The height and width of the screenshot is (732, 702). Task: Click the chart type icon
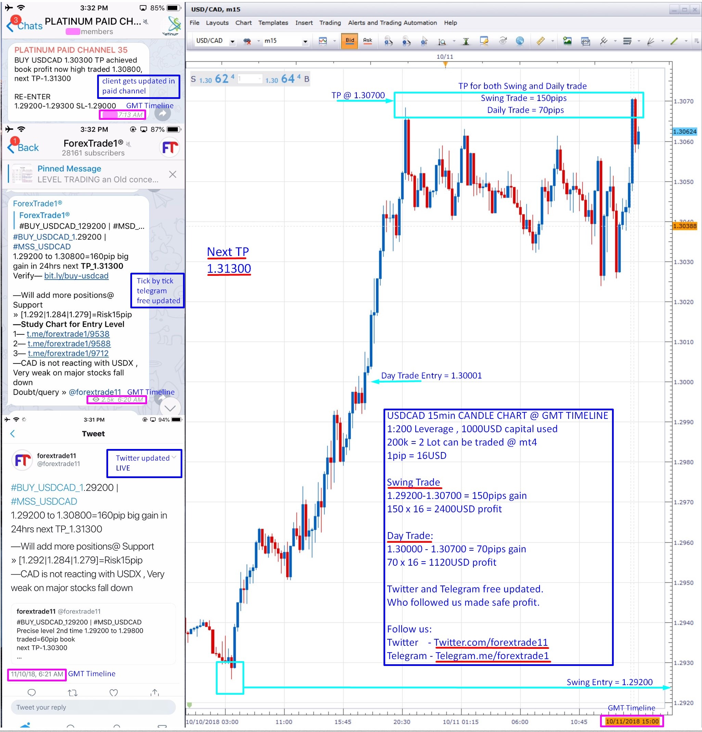pyautogui.click(x=323, y=41)
